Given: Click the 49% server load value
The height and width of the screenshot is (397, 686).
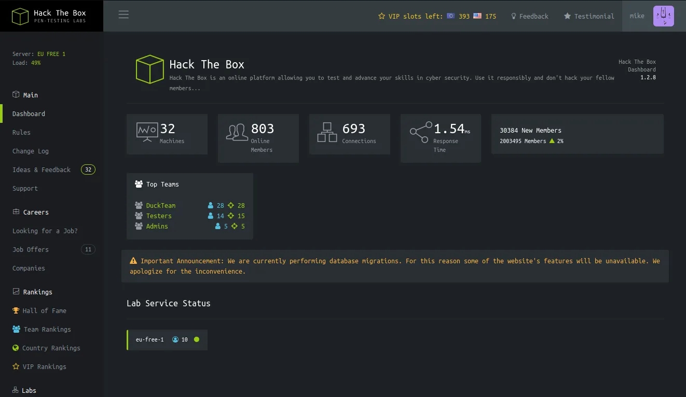Looking at the screenshot, I should click(35, 63).
